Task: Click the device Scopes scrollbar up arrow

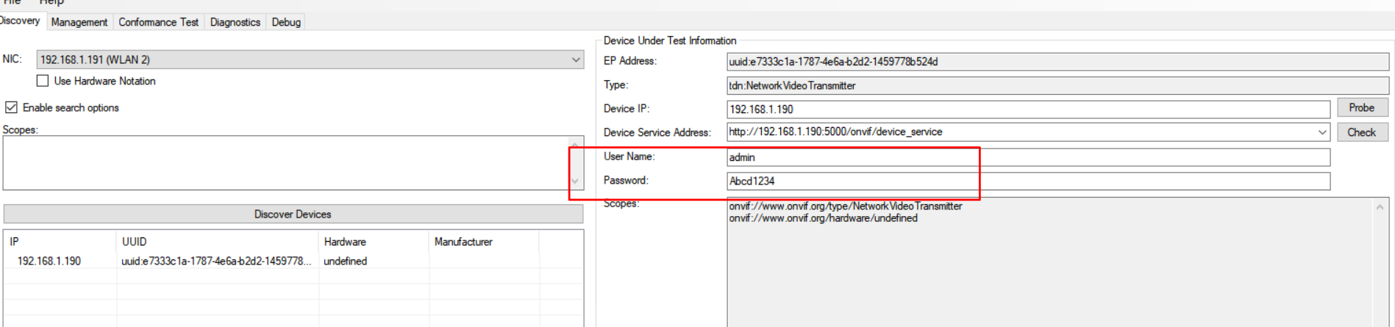Action: [1380, 207]
